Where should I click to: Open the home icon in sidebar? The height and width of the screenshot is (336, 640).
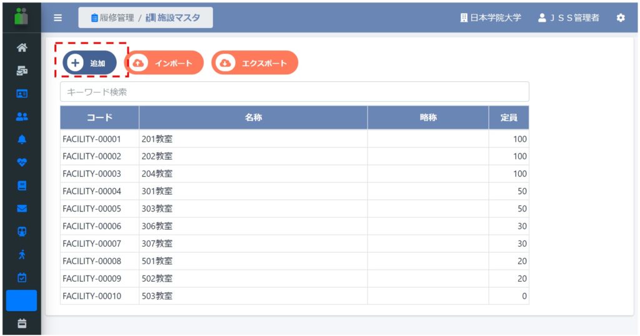(22, 47)
